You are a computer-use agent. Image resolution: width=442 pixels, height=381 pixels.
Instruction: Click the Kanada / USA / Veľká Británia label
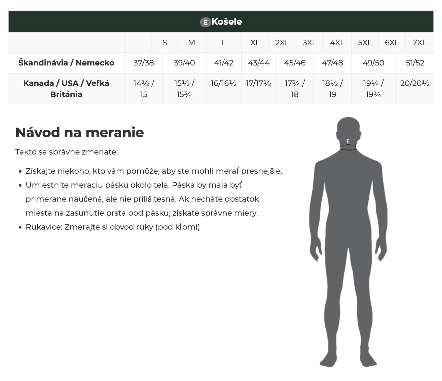(x=66, y=89)
